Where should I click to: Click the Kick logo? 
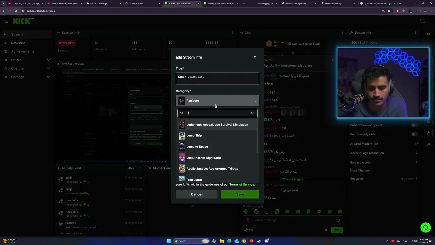(x=22, y=21)
